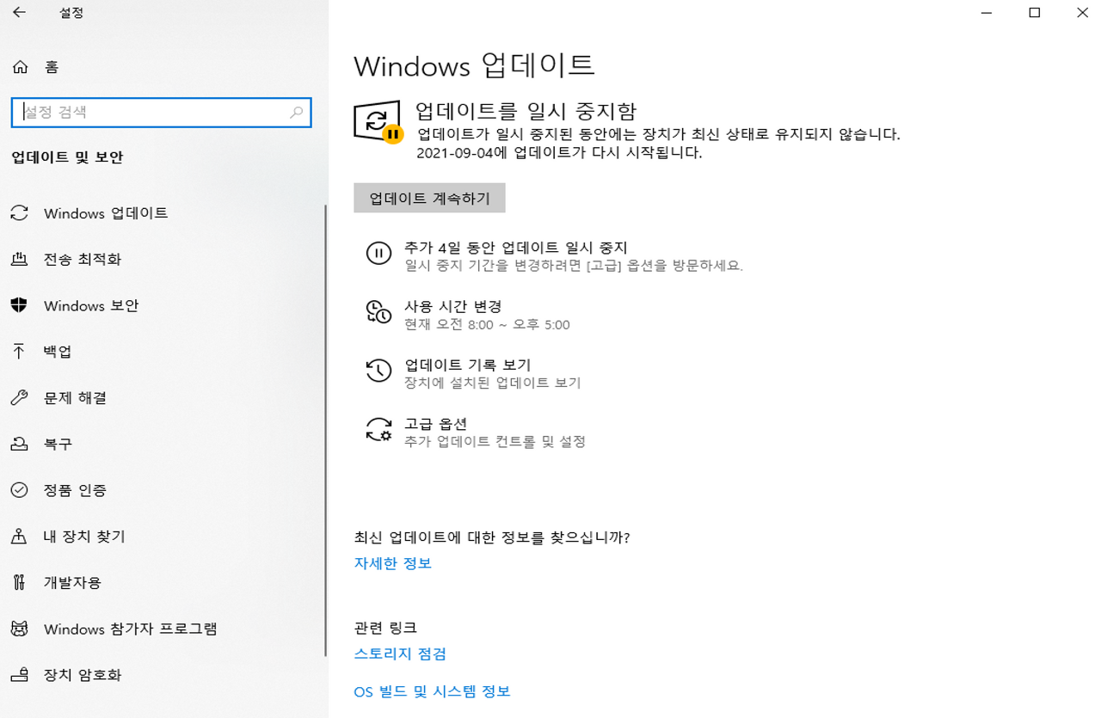Open the 스토리지 점검 link

pos(400,654)
